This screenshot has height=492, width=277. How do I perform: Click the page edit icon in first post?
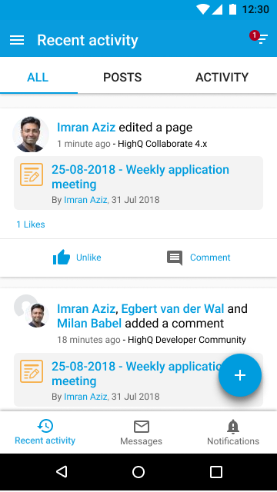[32, 175]
